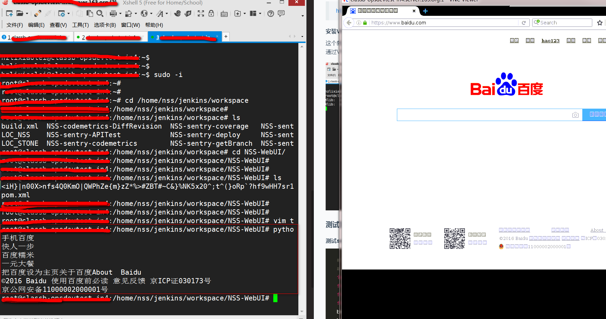This screenshot has width=606, height=319.
Task: Open the 工具(T) menu
Action: coord(80,25)
